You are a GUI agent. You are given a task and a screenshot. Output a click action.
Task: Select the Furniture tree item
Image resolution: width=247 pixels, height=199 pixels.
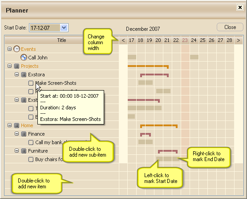click(38, 151)
